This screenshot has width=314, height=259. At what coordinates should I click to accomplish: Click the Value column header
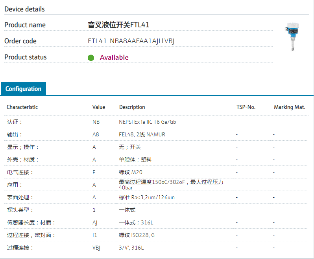[99, 107]
